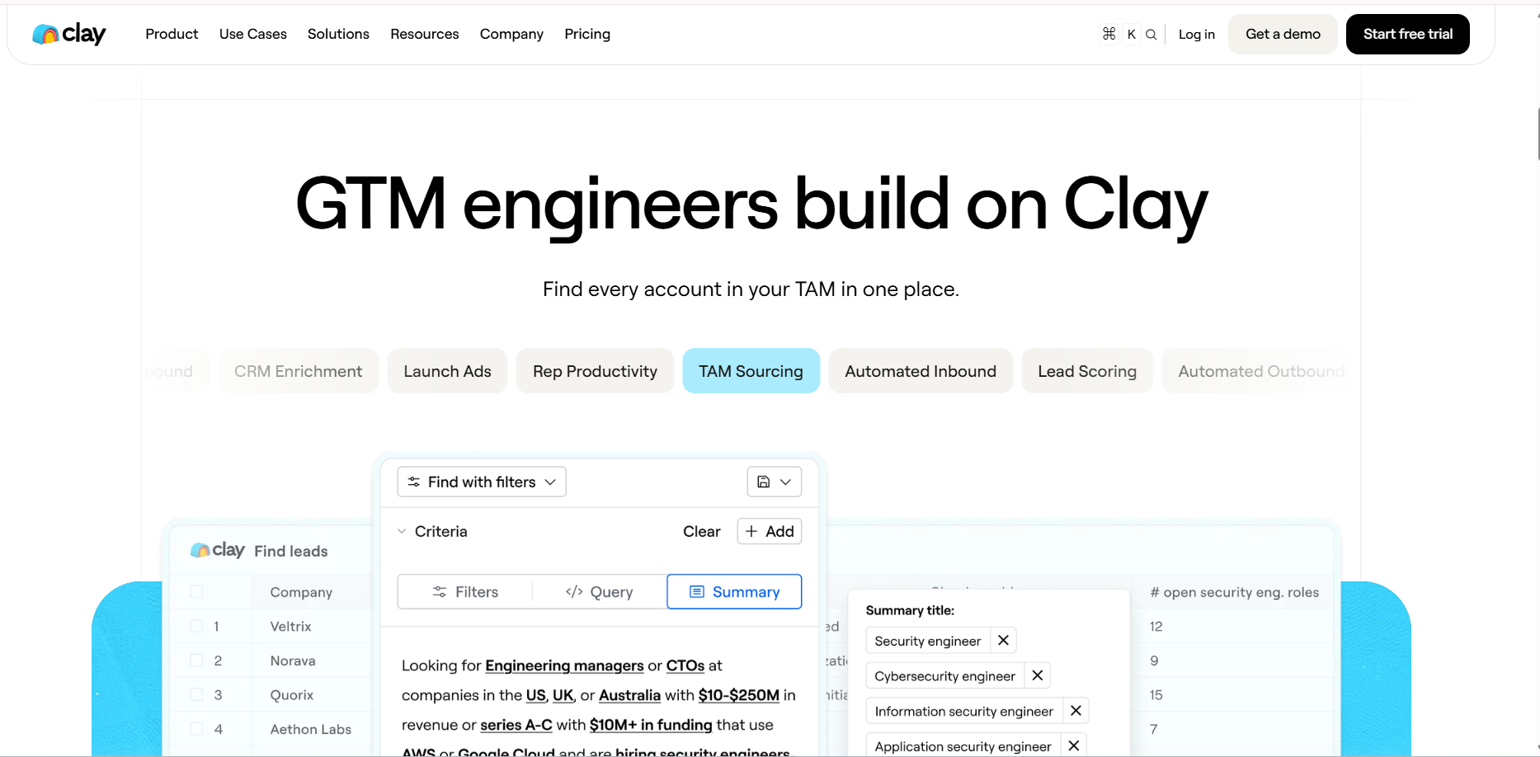Select the Launch Ads tab
The image size is (1540, 757).
pos(447,371)
